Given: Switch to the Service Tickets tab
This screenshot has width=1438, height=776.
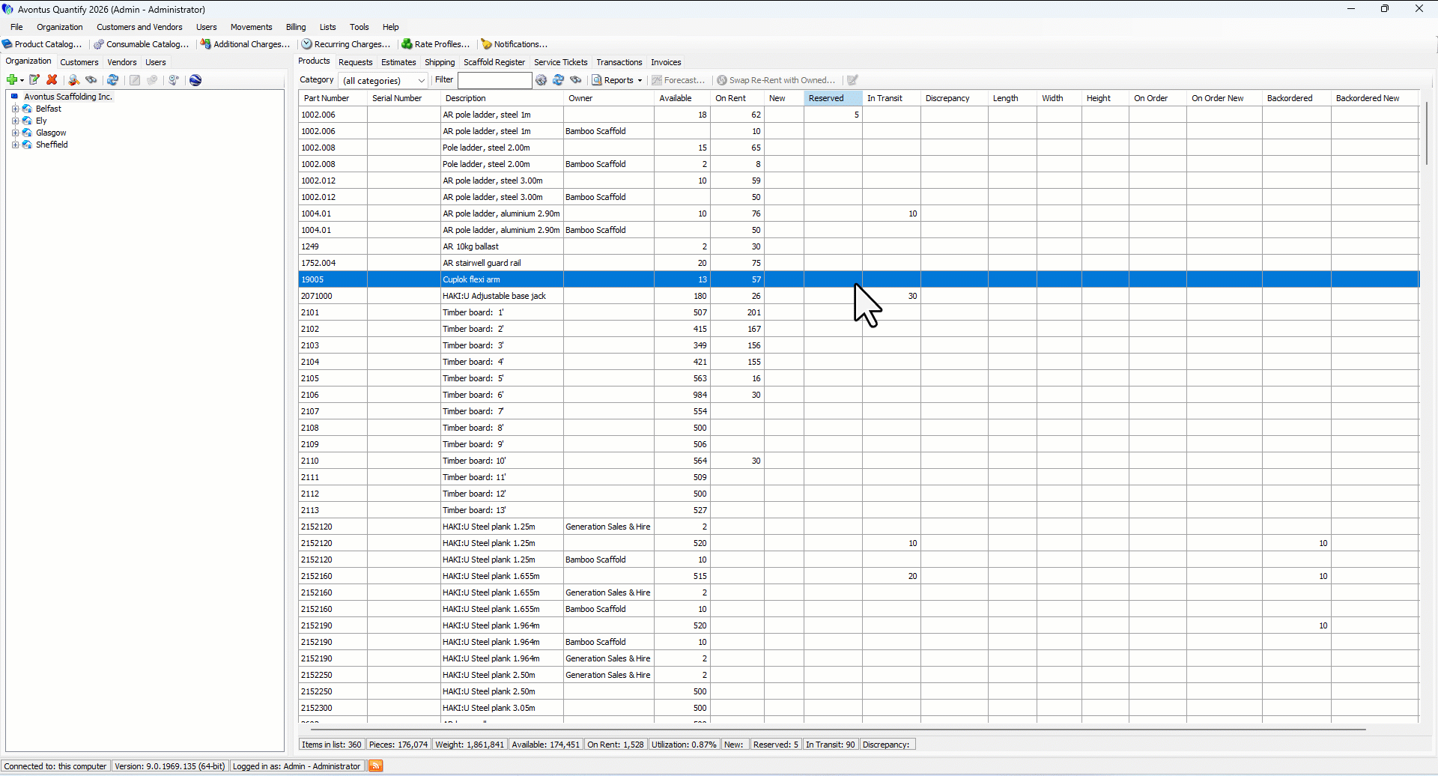Looking at the screenshot, I should coord(560,62).
